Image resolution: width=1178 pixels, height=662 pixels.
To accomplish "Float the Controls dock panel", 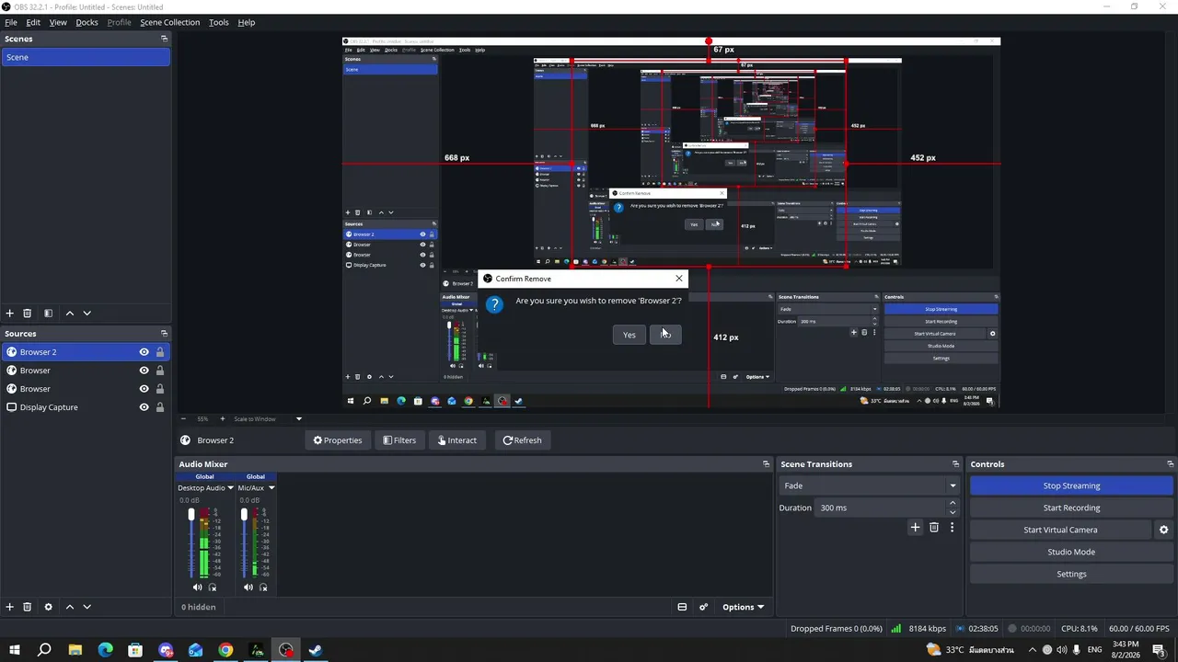I will pyautogui.click(x=1171, y=464).
